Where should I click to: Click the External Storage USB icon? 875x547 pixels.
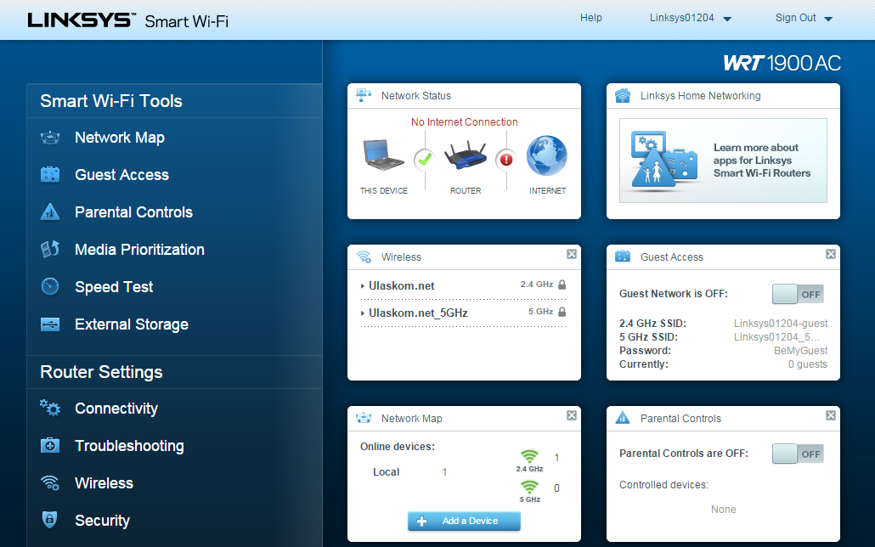tap(50, 324)
